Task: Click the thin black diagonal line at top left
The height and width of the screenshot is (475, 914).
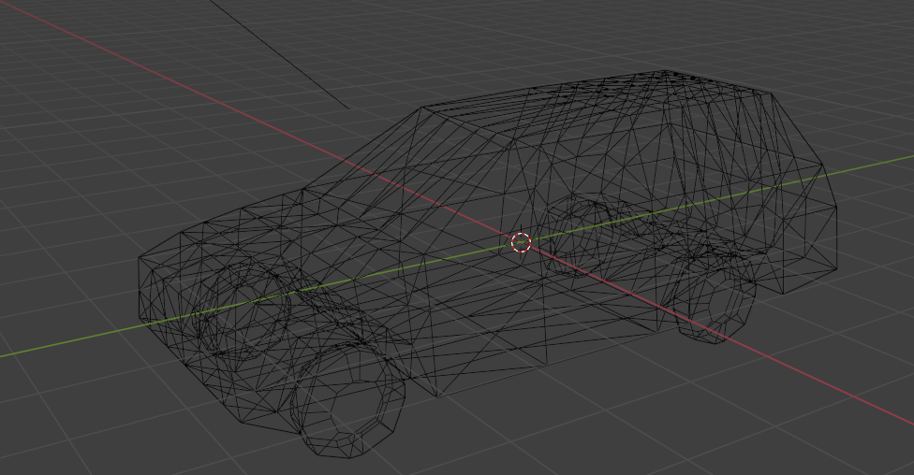Action: (x=281, y=56)
